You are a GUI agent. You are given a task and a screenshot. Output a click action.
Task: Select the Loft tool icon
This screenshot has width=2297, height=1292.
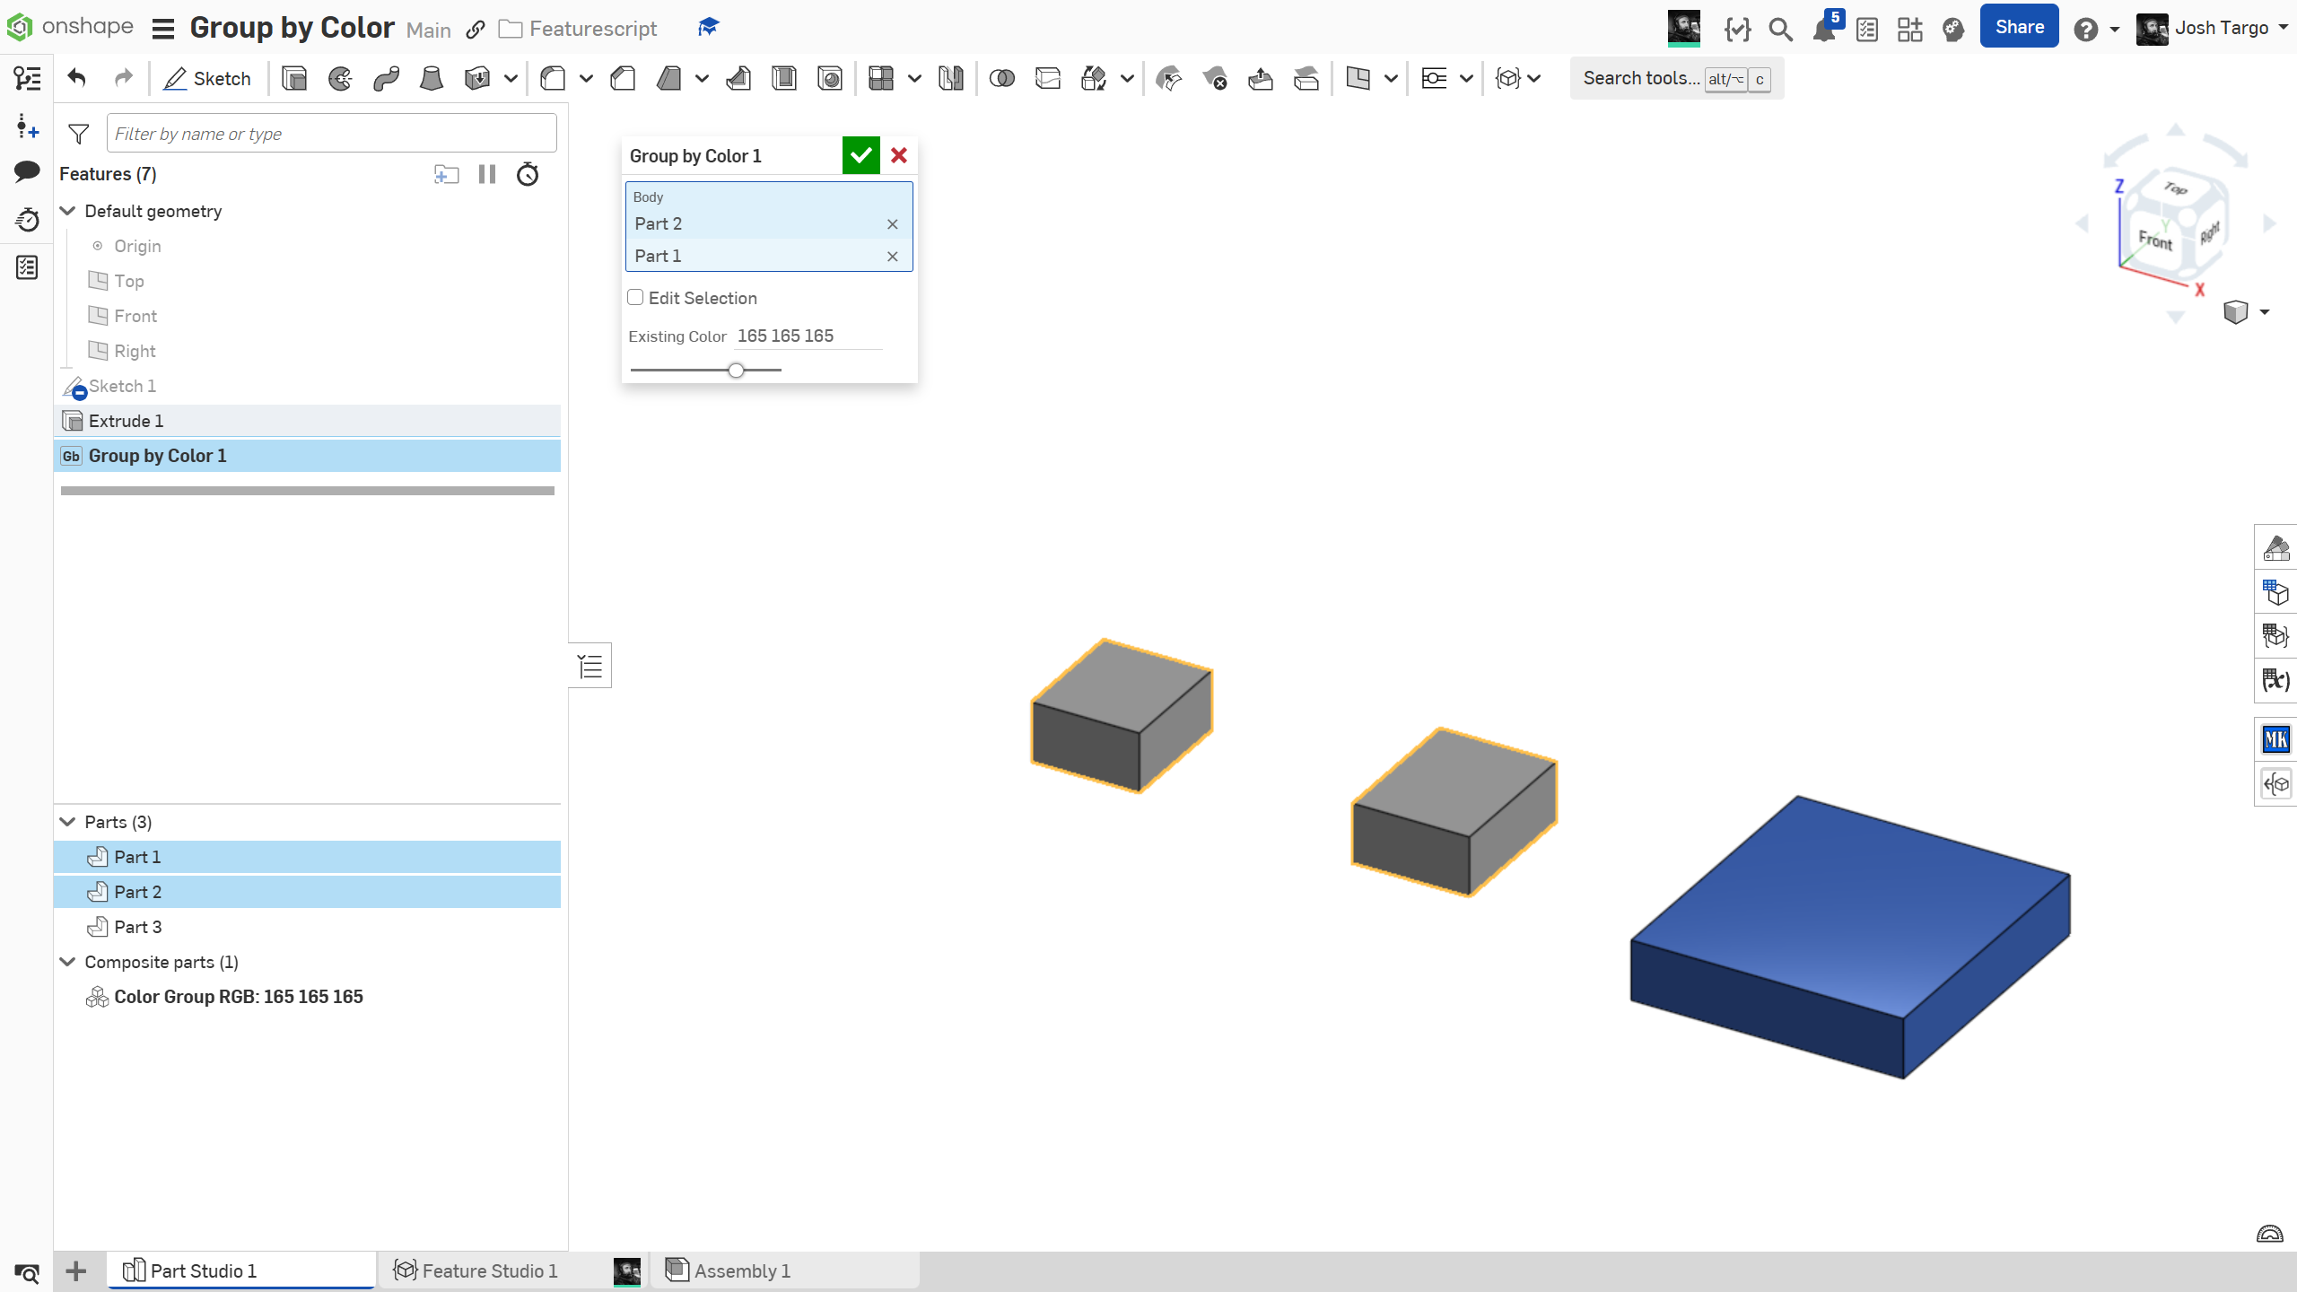click(x=432, y=79)
